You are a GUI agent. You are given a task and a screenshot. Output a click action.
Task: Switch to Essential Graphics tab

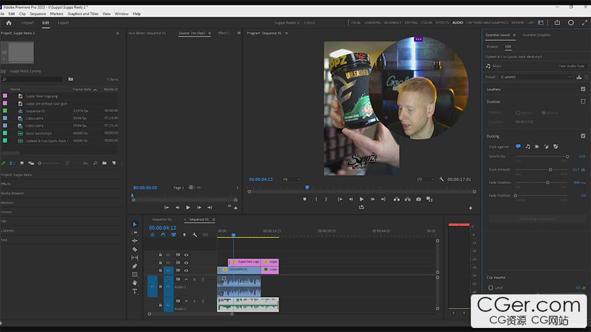click(x=537, y=35)
